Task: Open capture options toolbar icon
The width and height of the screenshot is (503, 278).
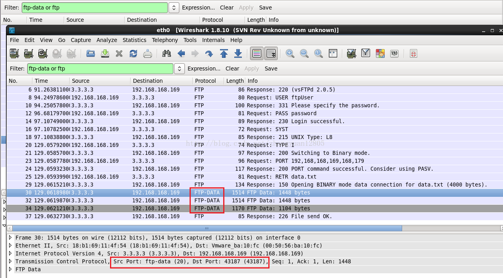Action: click(x=28, y=53)
